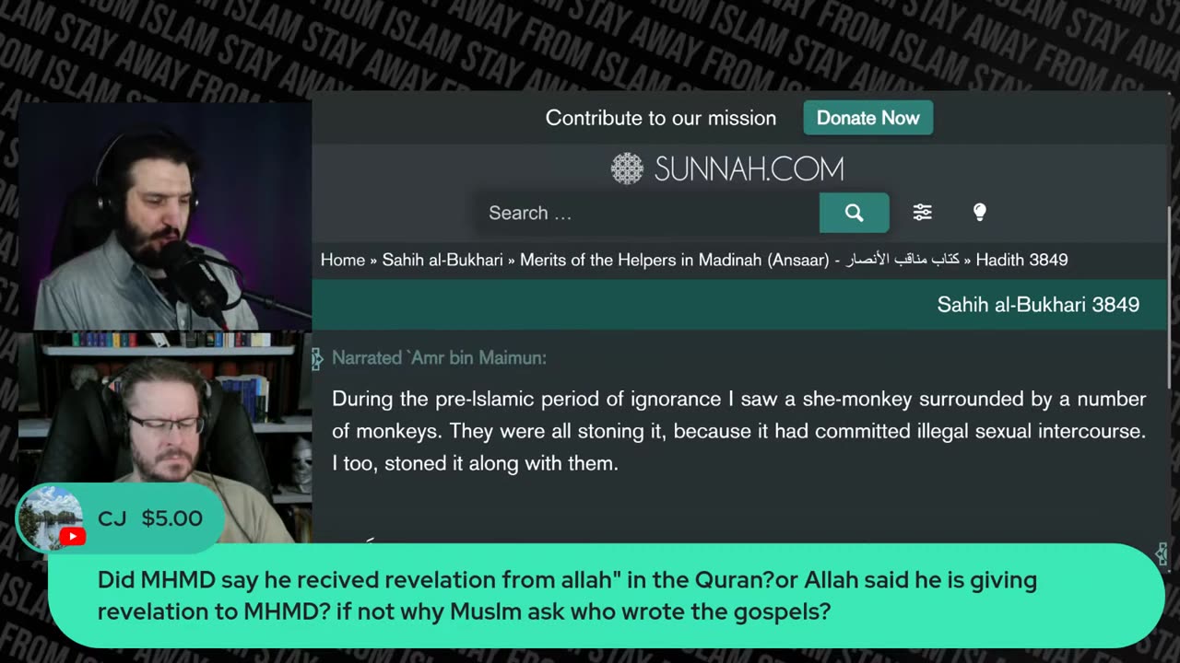Click the Donate Now button
This screenshot has height=663, width=1180.
[867, 118]
